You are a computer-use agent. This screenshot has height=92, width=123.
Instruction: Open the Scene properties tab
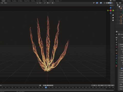click(x=116, y=45)
